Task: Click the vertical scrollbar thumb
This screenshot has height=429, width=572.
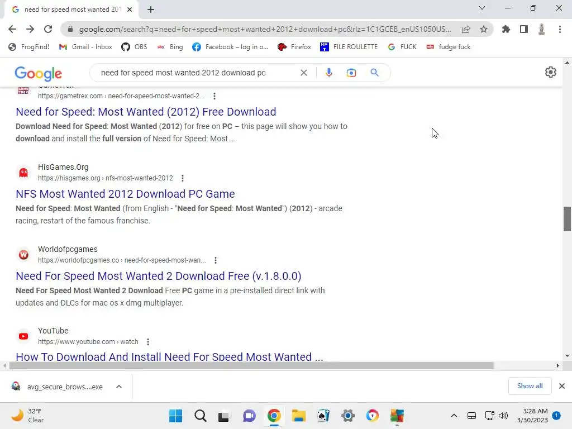Action: [567, 219]
